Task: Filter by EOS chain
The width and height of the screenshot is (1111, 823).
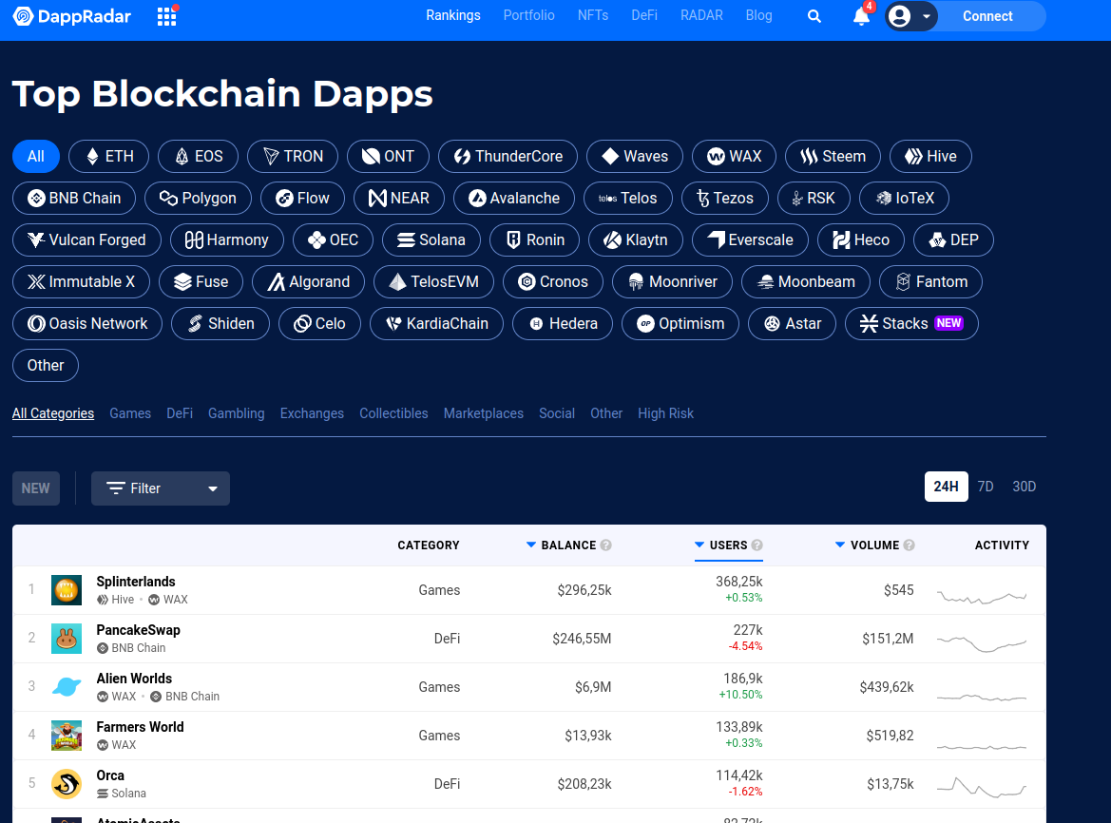Action: point(199,157)
